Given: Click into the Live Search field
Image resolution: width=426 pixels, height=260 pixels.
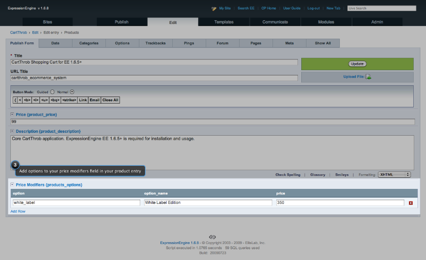Looking at the screenshot, I should pos(381,8).
